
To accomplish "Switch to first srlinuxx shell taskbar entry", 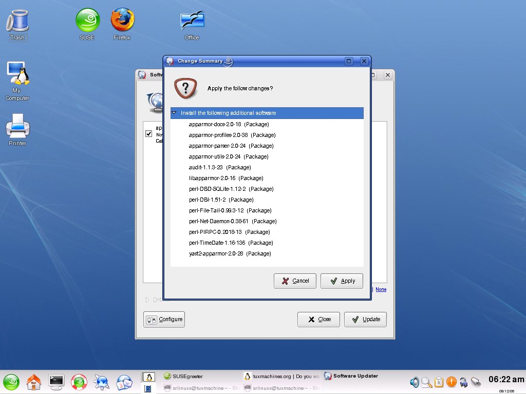I will (x=202, y=388).
